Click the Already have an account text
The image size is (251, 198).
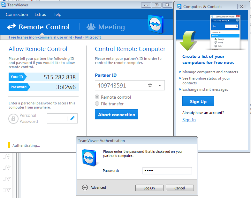pyautogui.click(x=203, y=113)
